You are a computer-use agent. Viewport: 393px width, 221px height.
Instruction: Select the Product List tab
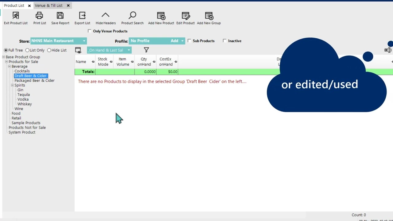click(x=14, y=6)
